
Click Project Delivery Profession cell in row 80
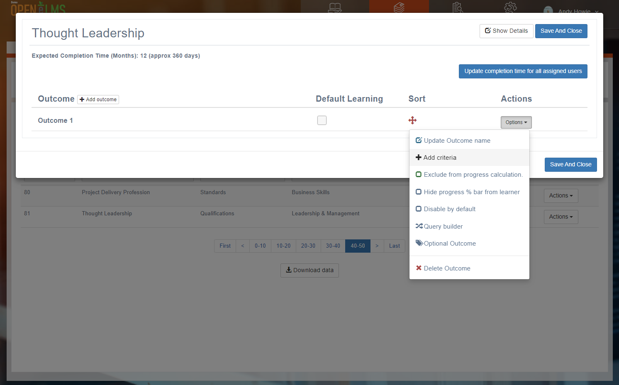coord(116,192)
